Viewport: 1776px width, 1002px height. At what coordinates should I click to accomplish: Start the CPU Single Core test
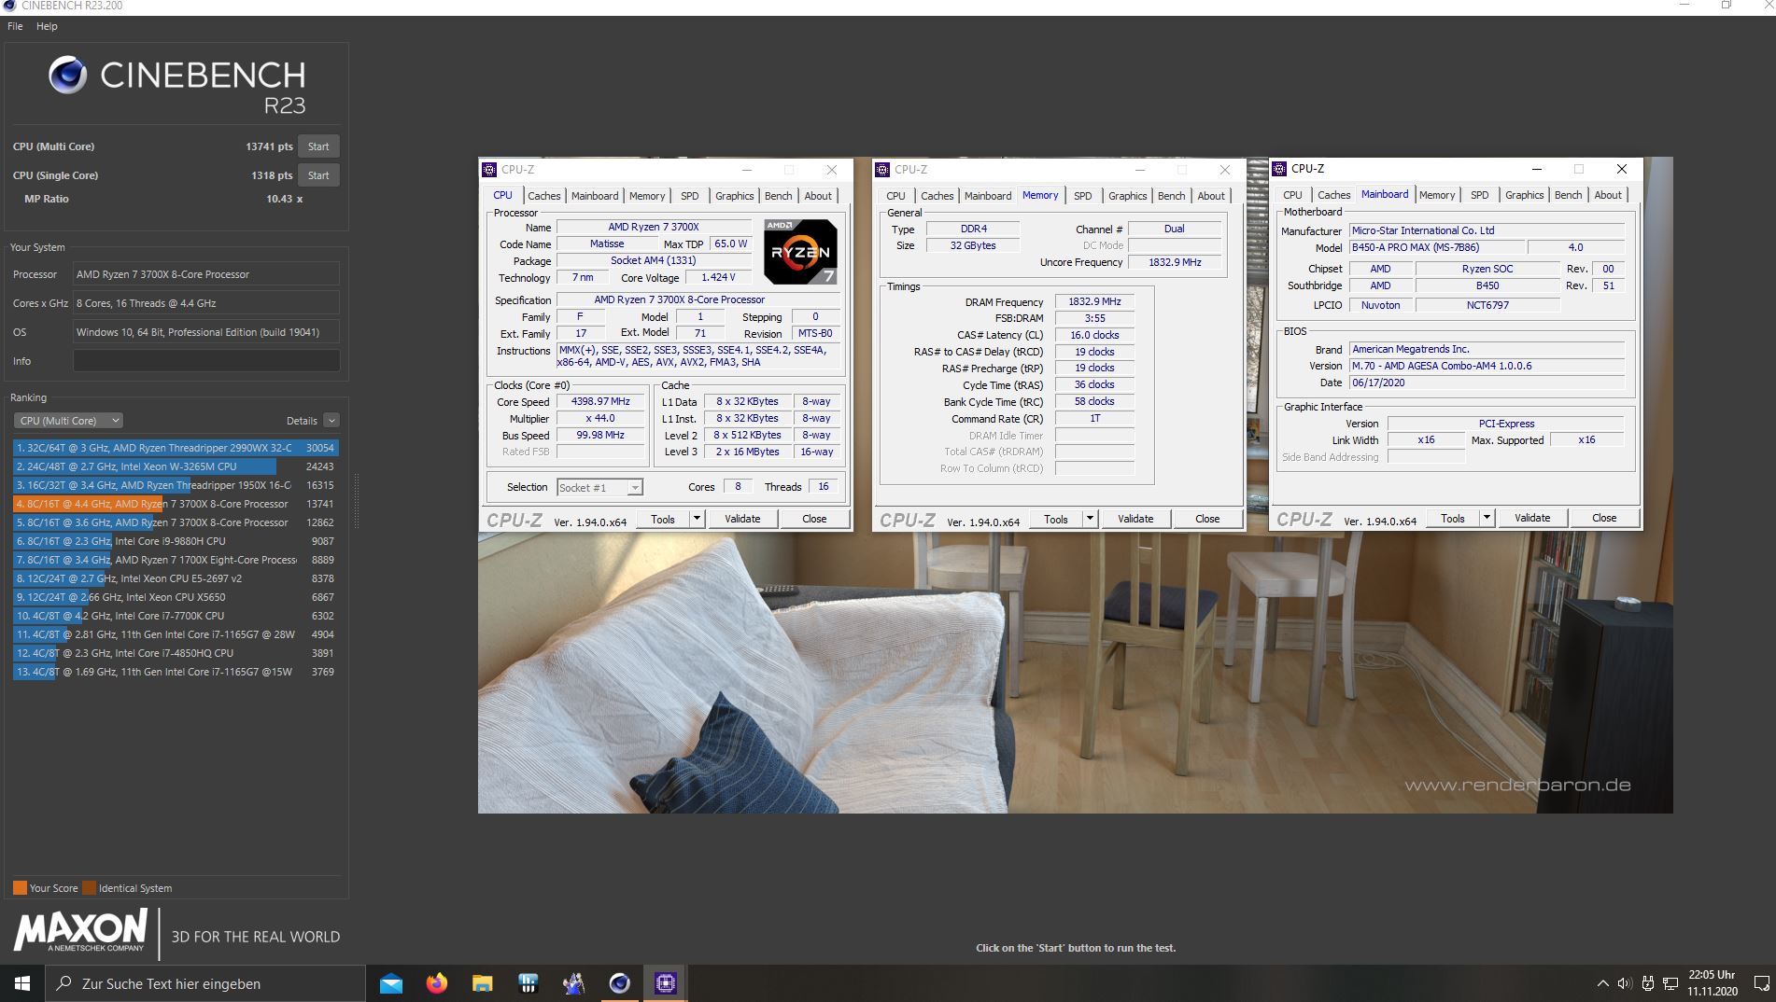(x=318, y=175)
